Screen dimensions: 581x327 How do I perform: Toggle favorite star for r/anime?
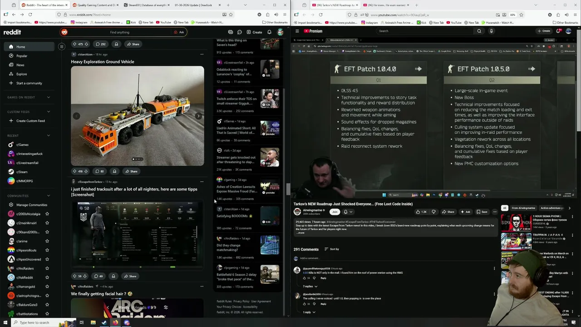point(47,241)
